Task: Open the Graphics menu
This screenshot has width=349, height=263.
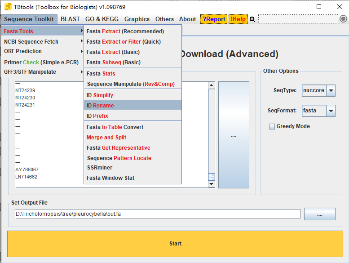Action: pyautogui.click(x=137, y=19)
